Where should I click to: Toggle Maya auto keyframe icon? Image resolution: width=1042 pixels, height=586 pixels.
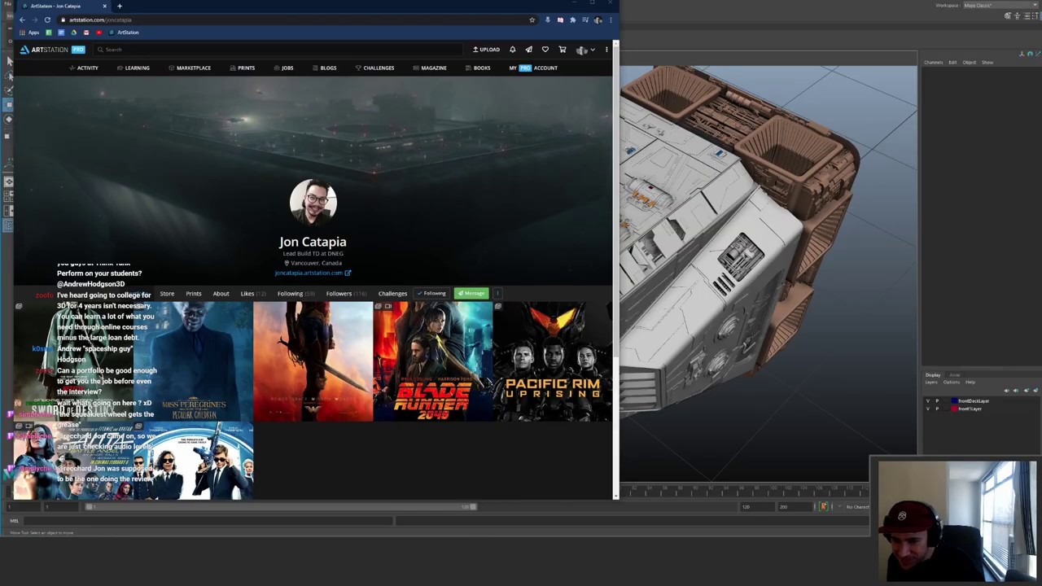(x=823, y=507)
